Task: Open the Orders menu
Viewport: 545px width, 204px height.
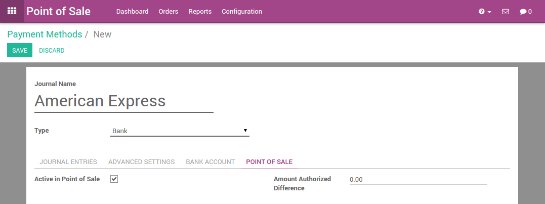Action: [168, 12]
